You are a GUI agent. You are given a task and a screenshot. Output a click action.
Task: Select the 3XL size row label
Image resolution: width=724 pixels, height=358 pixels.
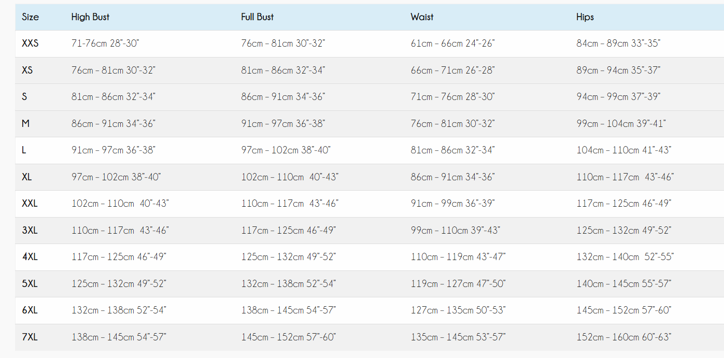pyautogui.click(x=30, y=231)
